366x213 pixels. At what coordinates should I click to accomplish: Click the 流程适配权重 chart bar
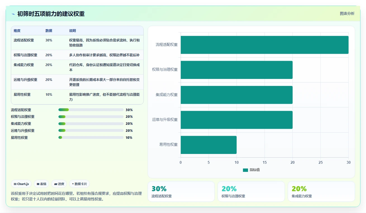point(265,45)
